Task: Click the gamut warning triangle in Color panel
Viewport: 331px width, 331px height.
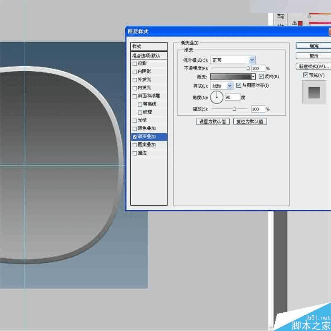Action: click(294, 23)
